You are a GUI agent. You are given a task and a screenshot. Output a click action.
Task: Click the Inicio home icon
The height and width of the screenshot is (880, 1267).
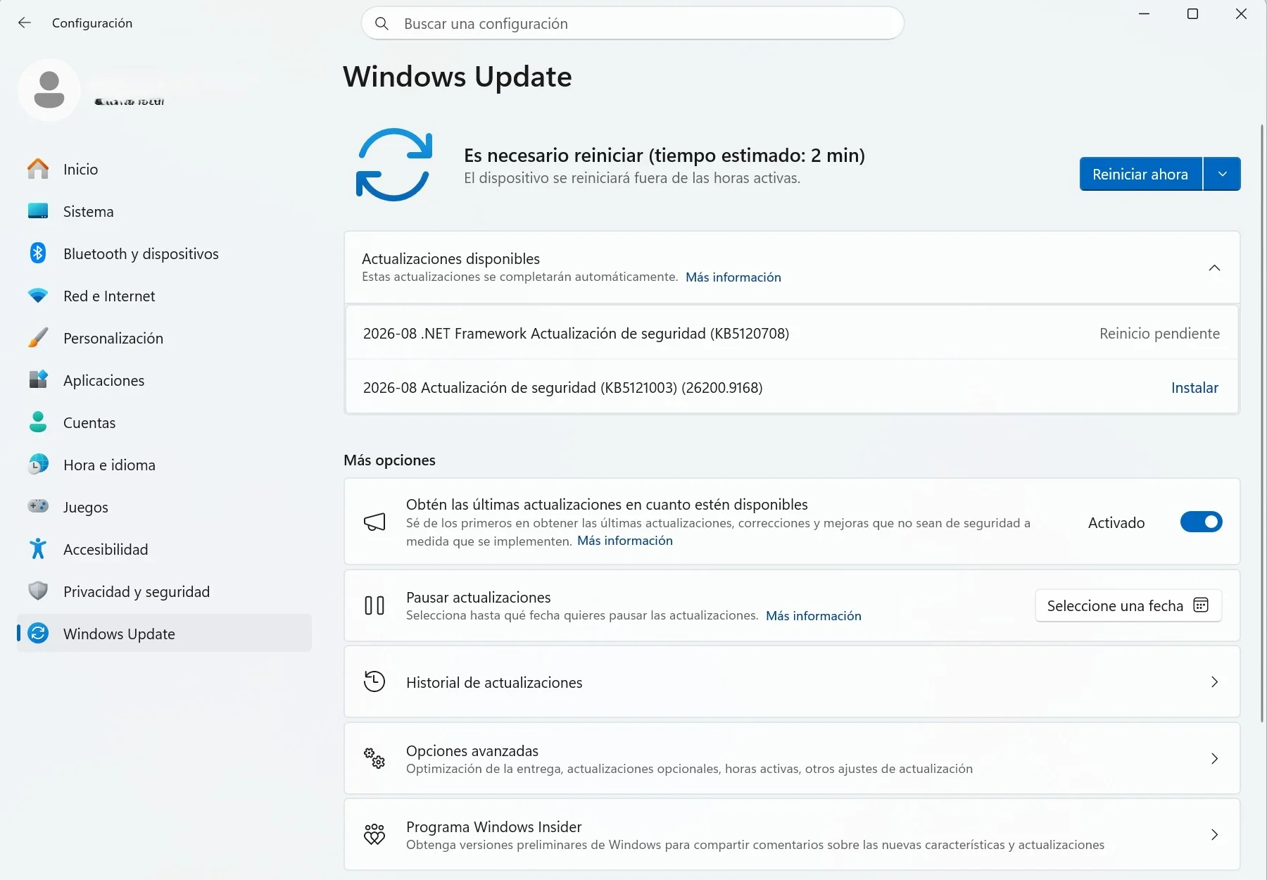38,169
